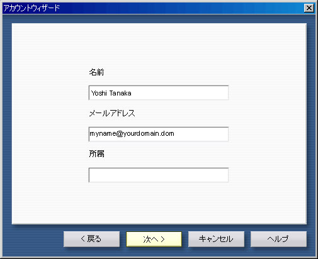Place cursor on the word Yoshi
The image size is (318, 259).
pyautogui.click(x=99, y=93)
